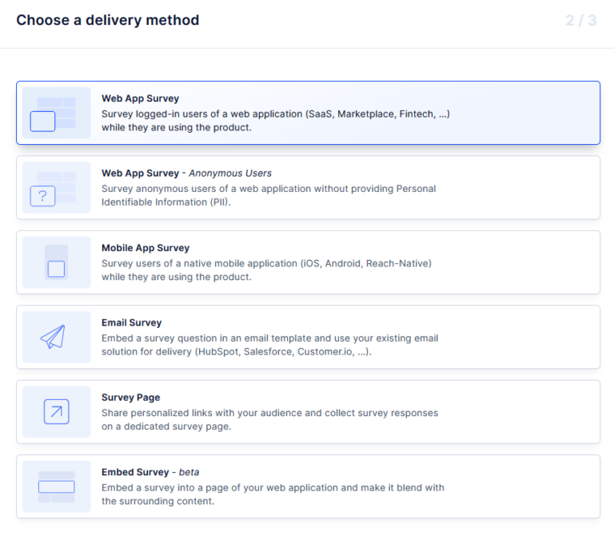The image size is (614, 536).
Task: Click the description mentioning iOS and Android
Action: tap(266, 270)
